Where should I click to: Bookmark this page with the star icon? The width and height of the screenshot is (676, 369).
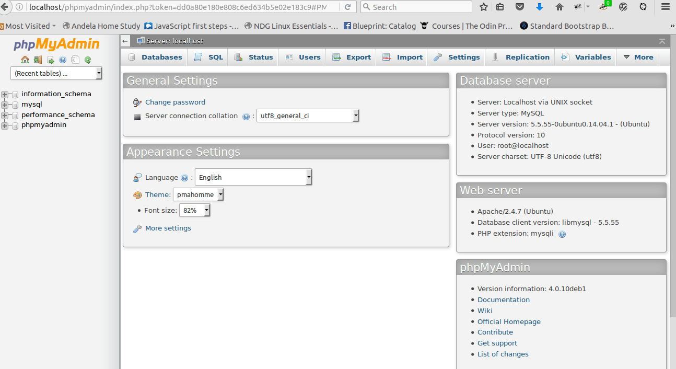pos(484,7)
